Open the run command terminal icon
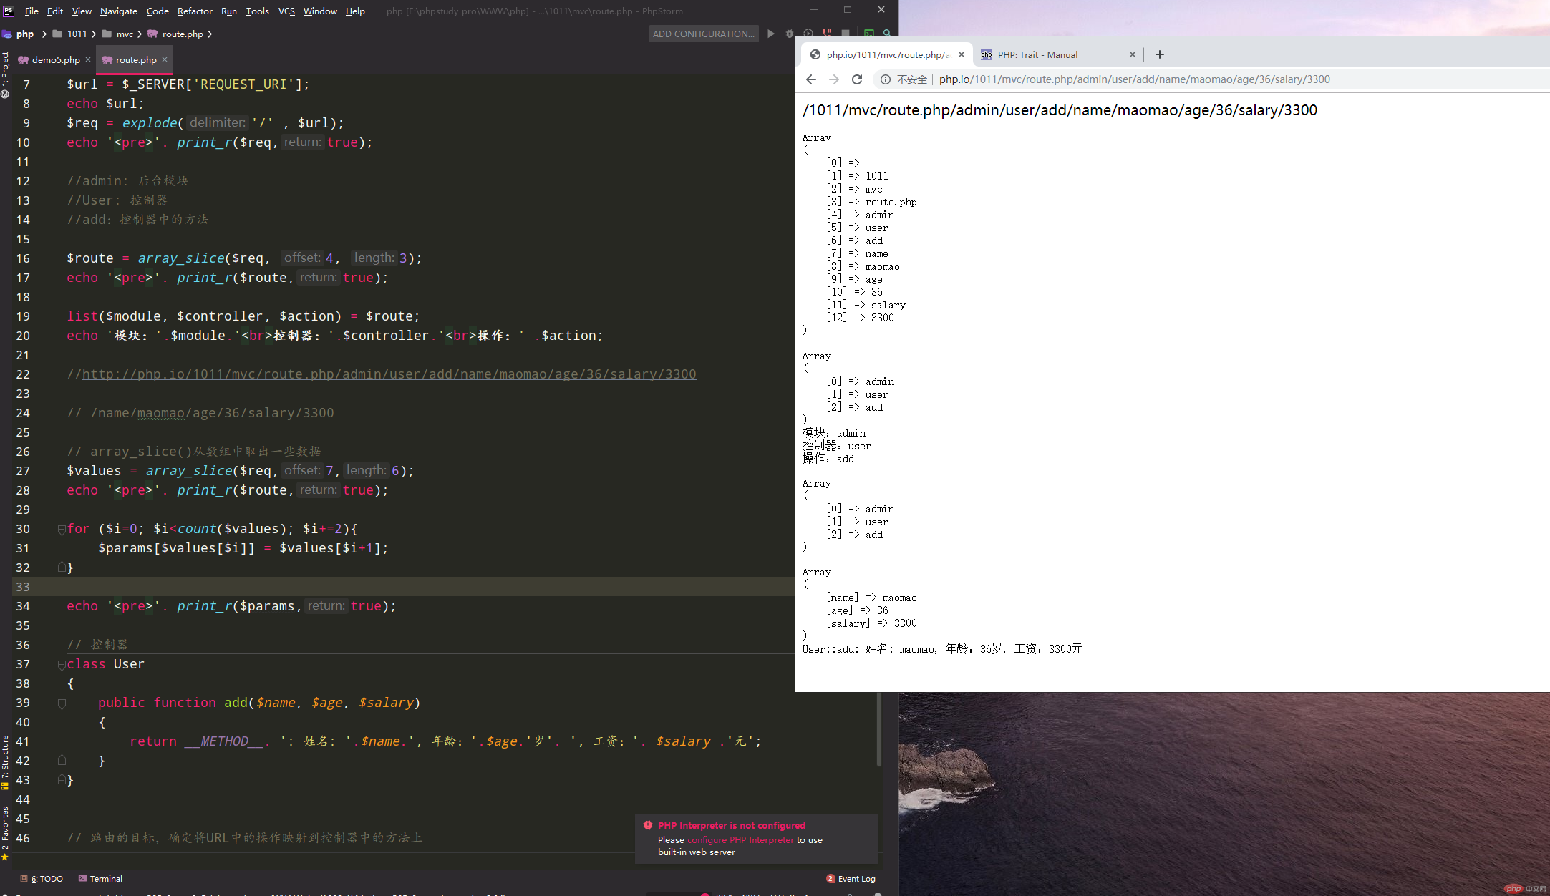The image size is (1550, 896). pos(868,34)
